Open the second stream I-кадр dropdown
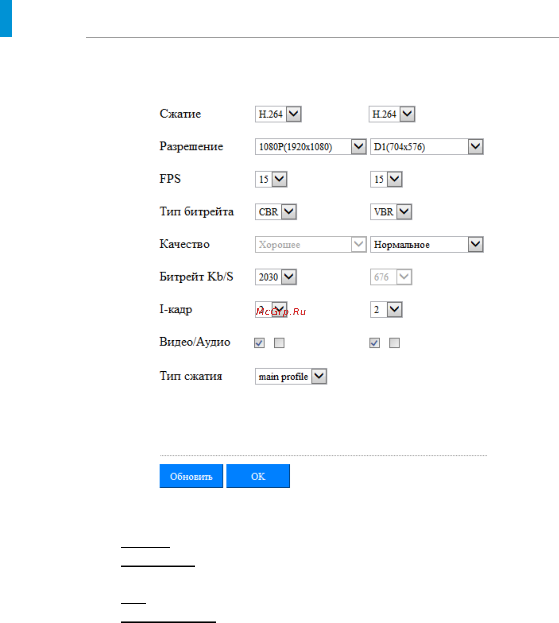Image resolution: width=559 pixels, height=623 pixels. [386, 310]
